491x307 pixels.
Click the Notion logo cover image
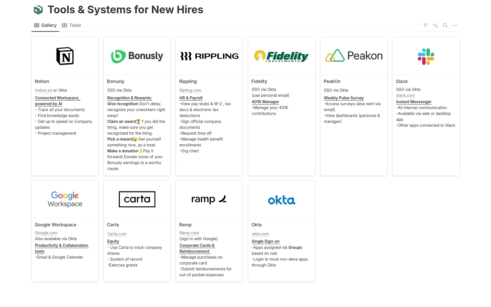65,56
